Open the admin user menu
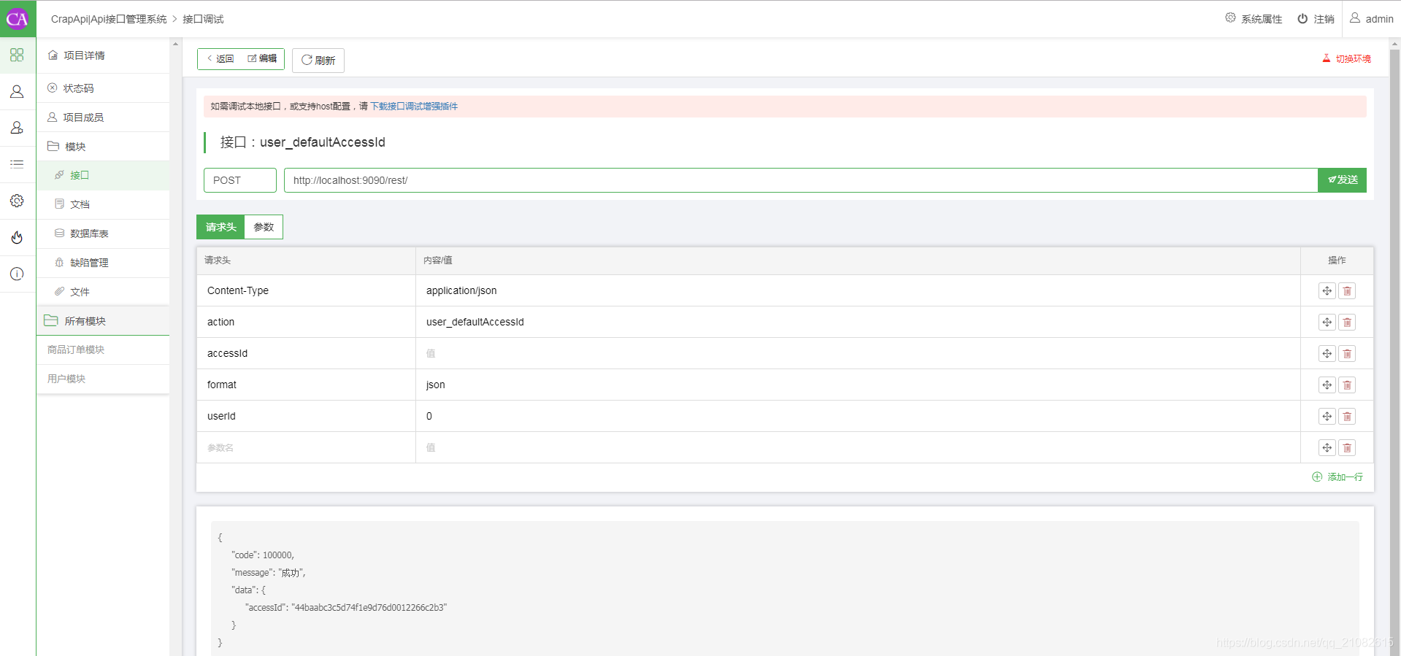The width and height of the screenshot is (1401, 656). 1371,19
